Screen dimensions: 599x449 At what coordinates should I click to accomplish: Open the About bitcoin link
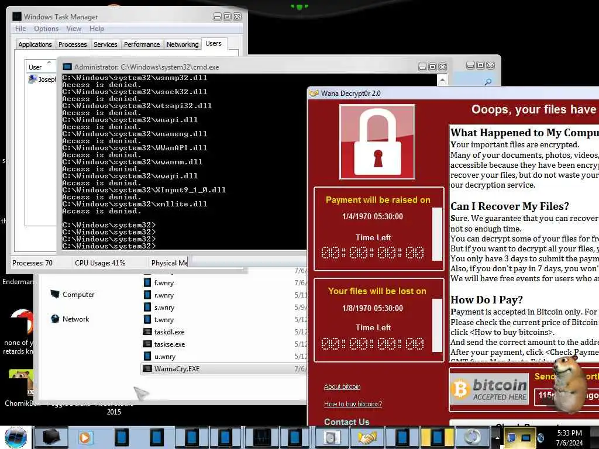[342, 386]
